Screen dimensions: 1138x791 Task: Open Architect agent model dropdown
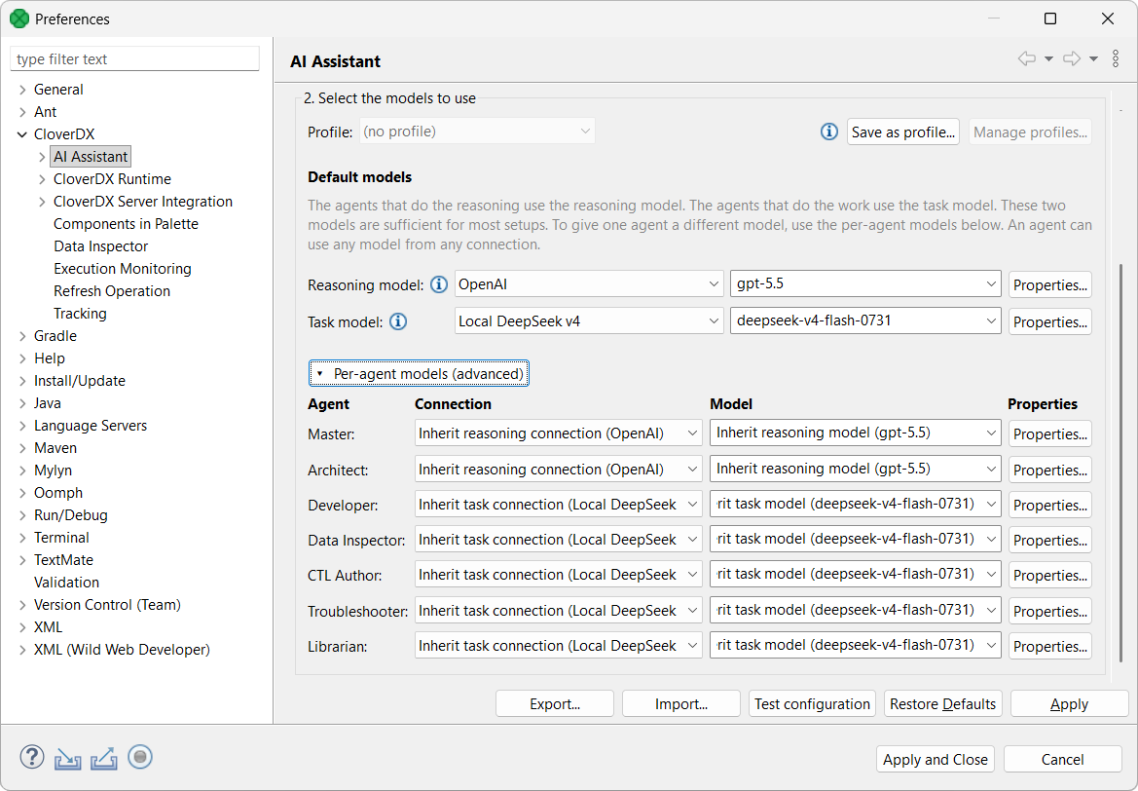pyautogui.click(x=855, y=469)
